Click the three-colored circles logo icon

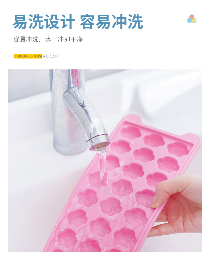click(x=192, y=19)
